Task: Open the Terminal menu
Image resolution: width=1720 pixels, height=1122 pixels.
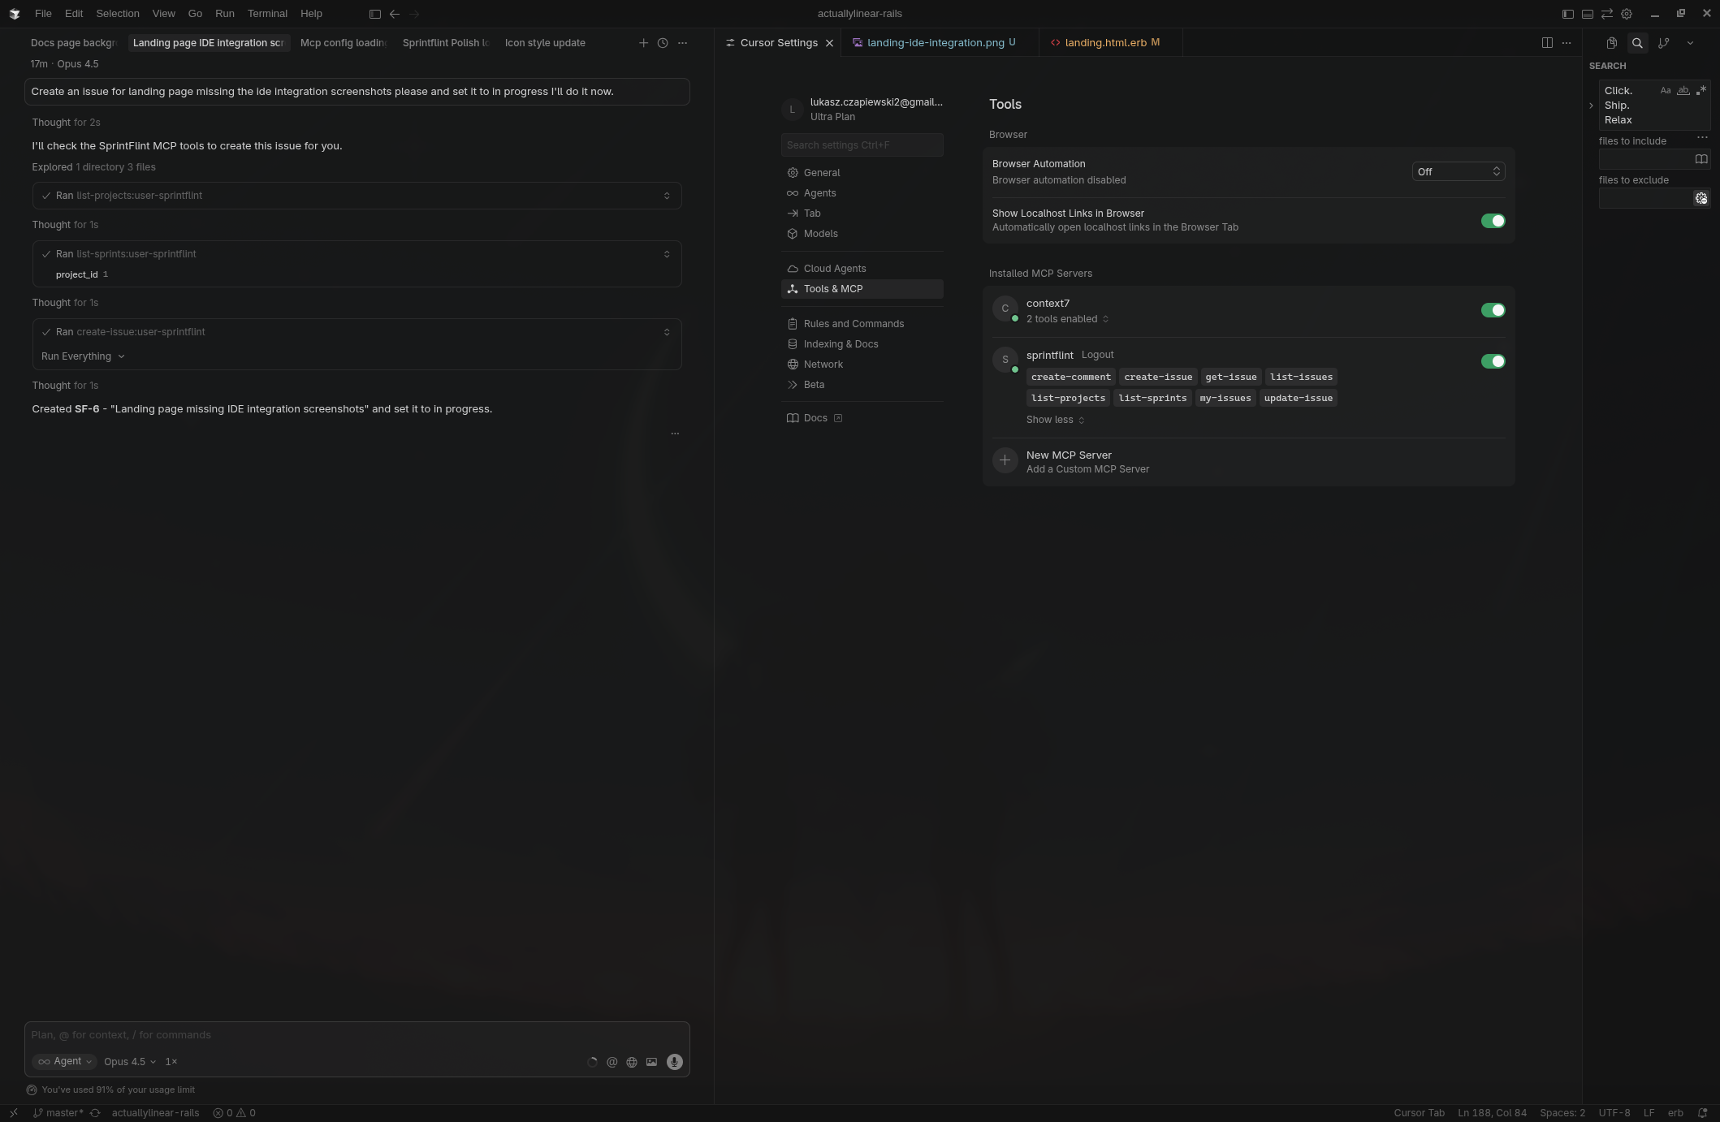Action: click(266, 13)
